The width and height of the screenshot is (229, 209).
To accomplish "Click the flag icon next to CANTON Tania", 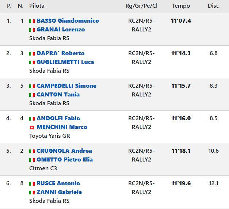I will 32,95.
